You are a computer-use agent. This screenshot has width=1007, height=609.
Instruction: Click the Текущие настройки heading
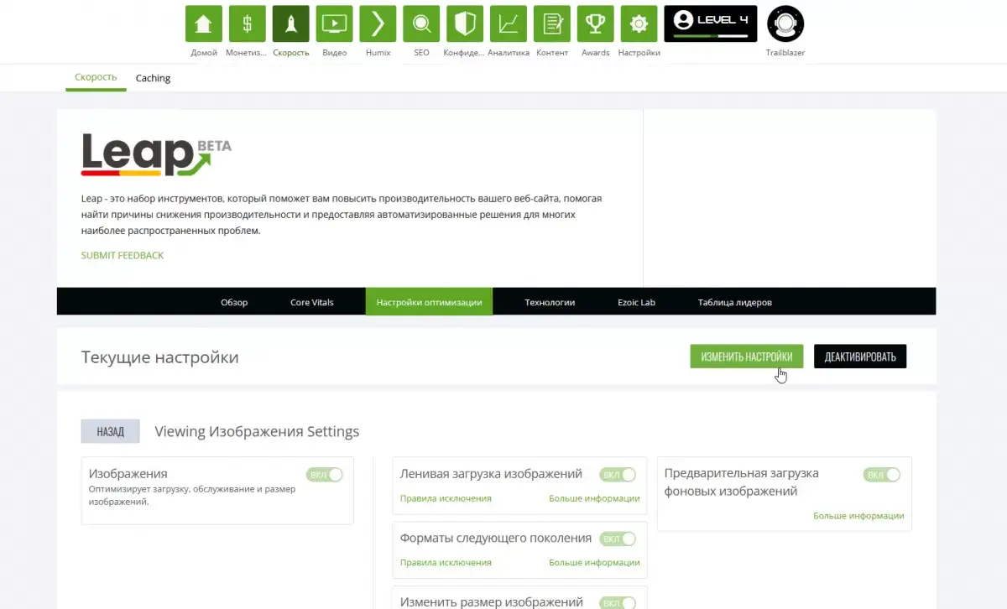pos(159,357)
